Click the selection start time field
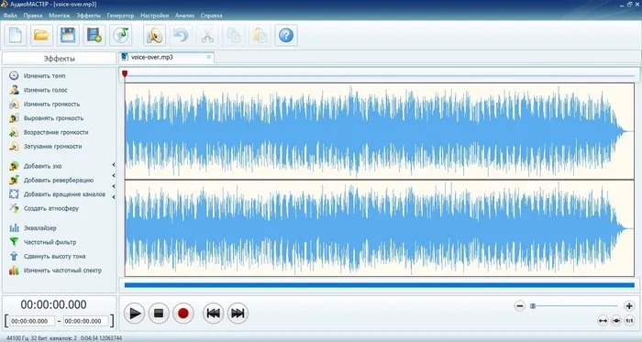 (32, 321)
